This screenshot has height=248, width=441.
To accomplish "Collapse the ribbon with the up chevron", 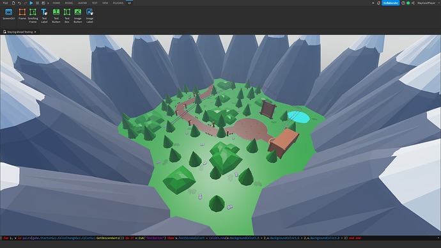I will pos(373,3).
